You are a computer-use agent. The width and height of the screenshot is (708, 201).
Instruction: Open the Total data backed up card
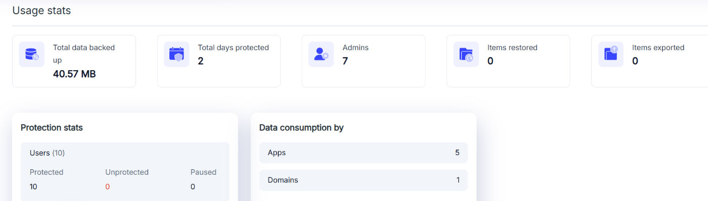point(74,61)
